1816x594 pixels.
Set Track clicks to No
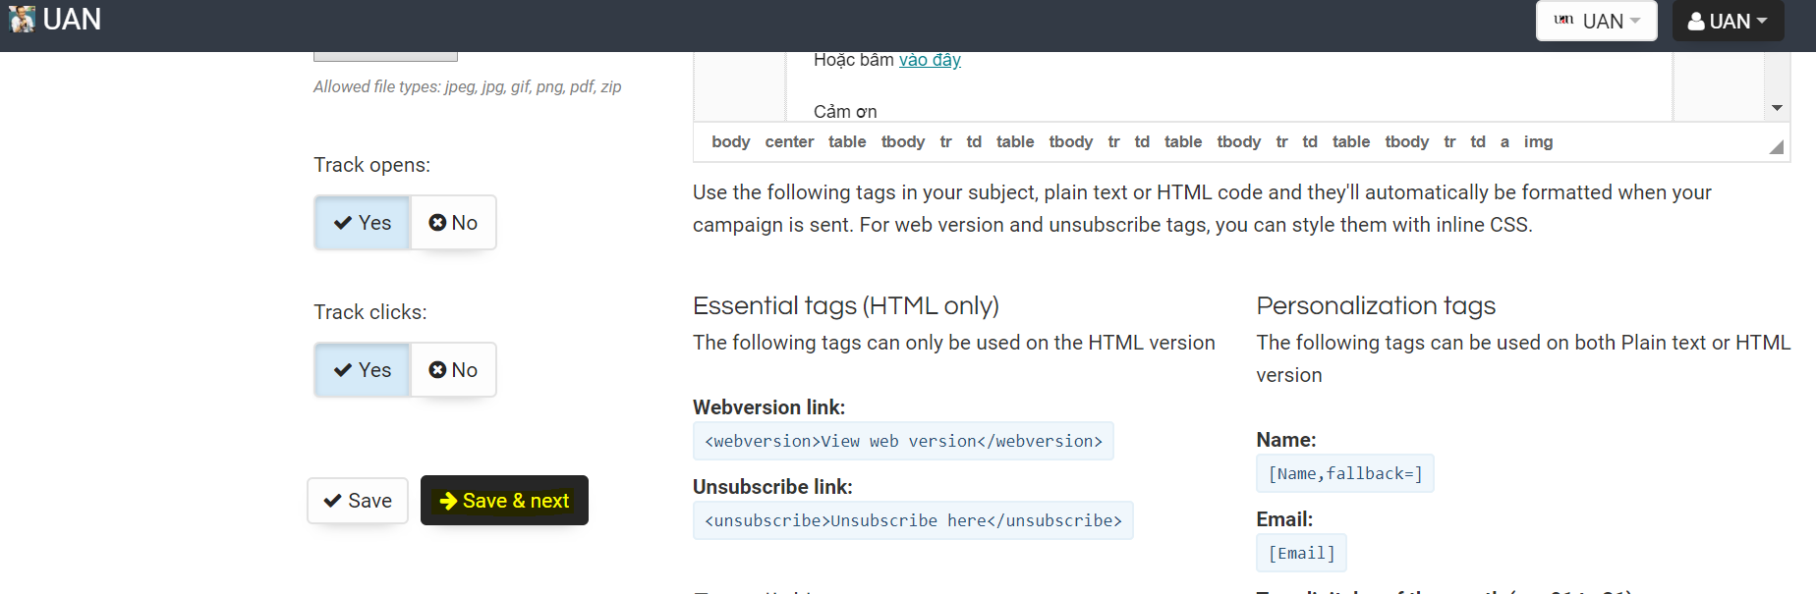[x=453, y=370]
